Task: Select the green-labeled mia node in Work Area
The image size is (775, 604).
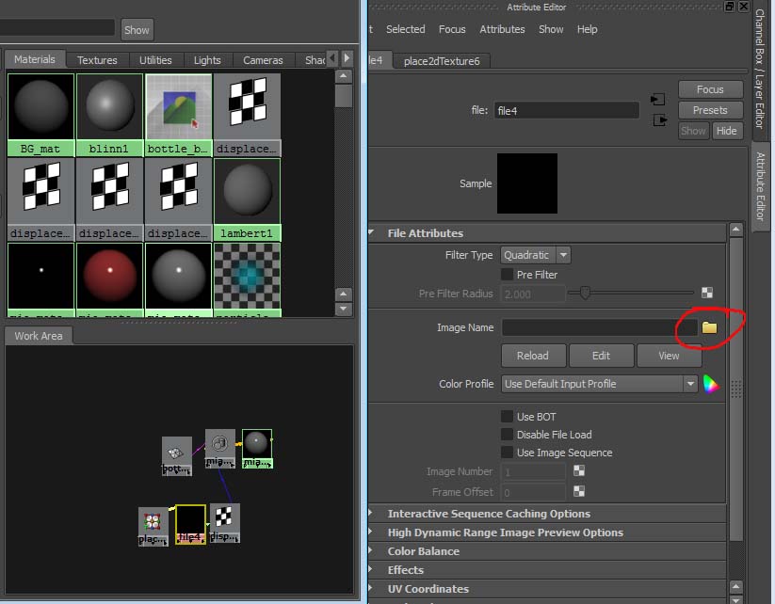Action: (x=257, y=449)
